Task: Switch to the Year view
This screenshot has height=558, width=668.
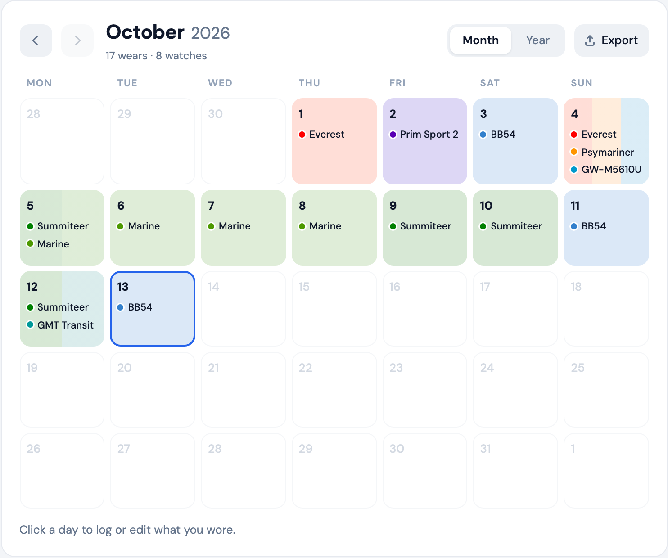Action: point(538,40)
